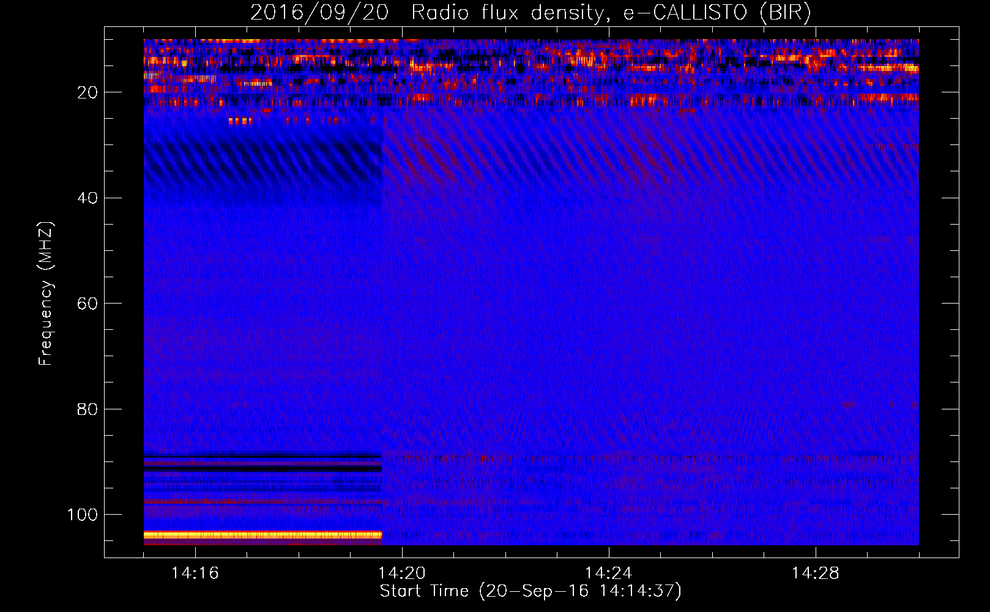990x612 pixels.
Task: Click the 40 frequency tick label
Action: [87, 198]
